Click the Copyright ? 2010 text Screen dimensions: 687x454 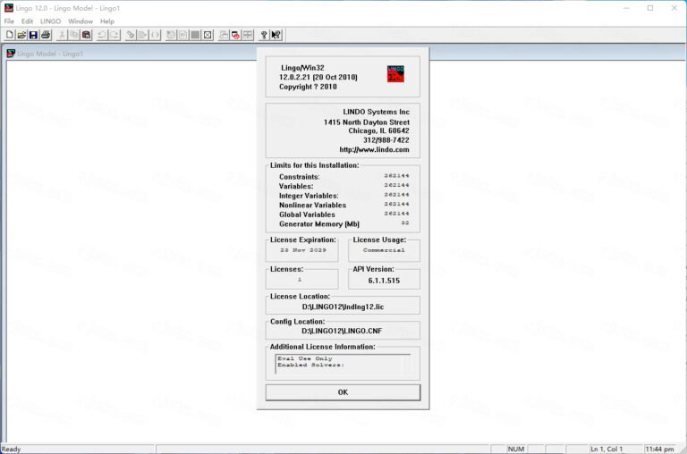tap(308, 87)
